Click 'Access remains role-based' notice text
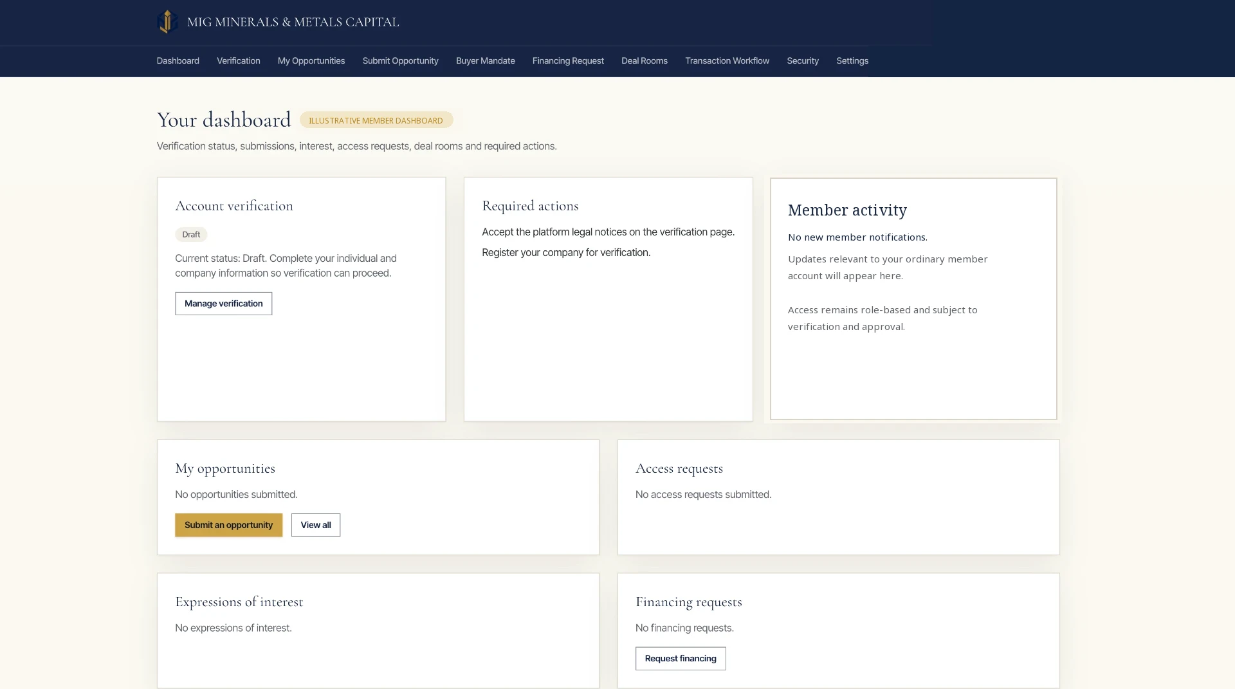The image size is (1235, 689). pyautogui.click(x=883, y=318)
